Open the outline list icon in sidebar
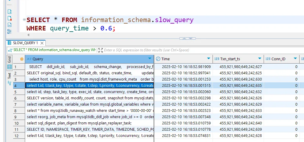Image resolution: width=304 pixels, height=142 pixels. pos(10,31)
